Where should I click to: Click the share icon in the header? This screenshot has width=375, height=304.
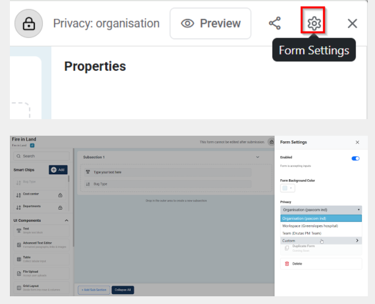(x=275, y=23)
